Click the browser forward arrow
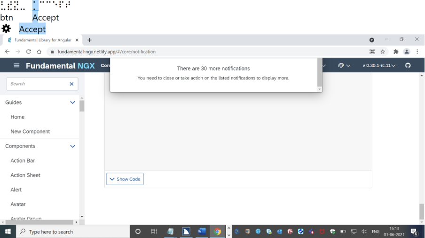The image size is (425, 238). click(x=18, y=52)
